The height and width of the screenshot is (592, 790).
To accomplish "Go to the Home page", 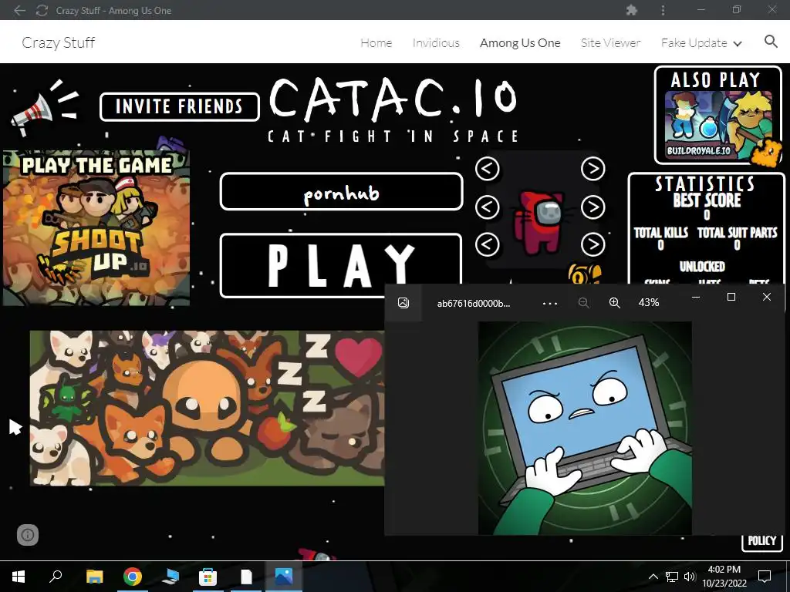I will [376, 43].
